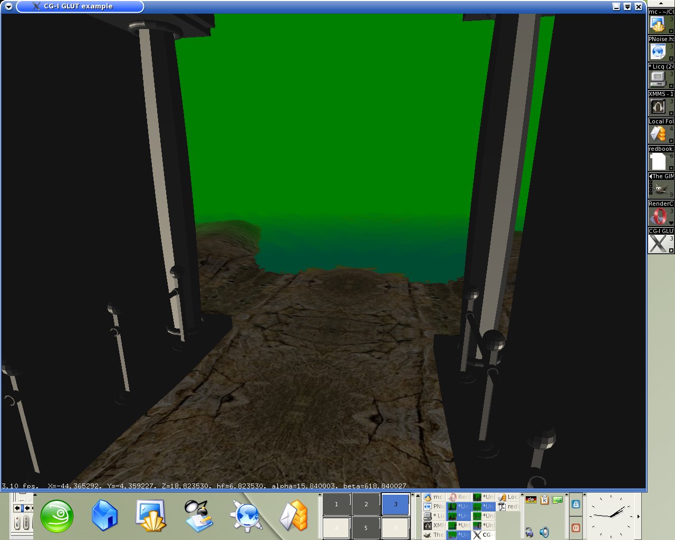Open the power plug tray icon

pyautogui.click(x=529, y=533)
